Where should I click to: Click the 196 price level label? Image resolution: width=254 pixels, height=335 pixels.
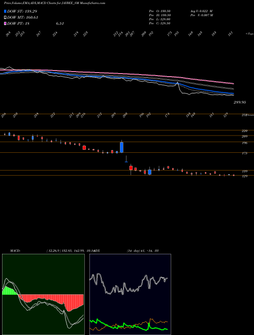(x=244, y=143)
